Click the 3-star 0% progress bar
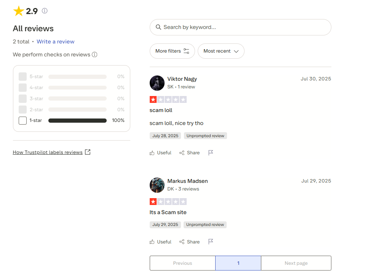Viewport: 371px width, 277px height. pyautogui.click(x=77, y=98)
